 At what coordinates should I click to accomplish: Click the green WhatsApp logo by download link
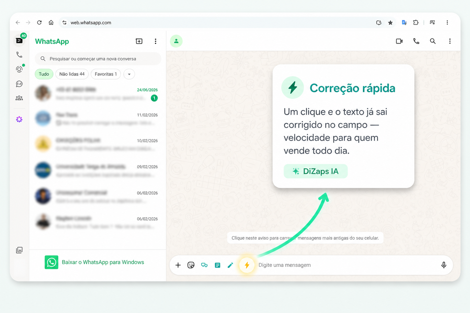point(51,262)
